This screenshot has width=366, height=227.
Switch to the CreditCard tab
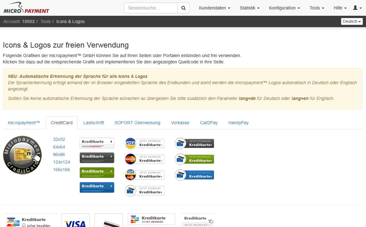[x=62, y=123]
